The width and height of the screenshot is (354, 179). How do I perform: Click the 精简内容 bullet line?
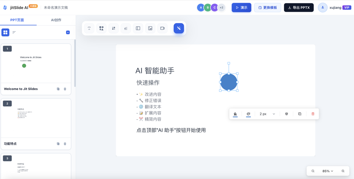(x=149, y=119)
